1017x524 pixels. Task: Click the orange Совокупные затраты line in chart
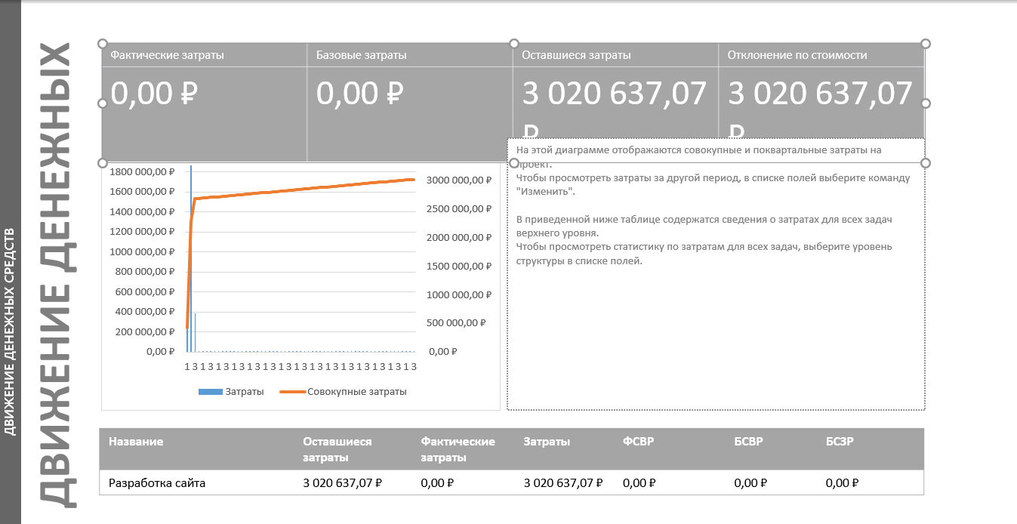click(x=302, y=190)
